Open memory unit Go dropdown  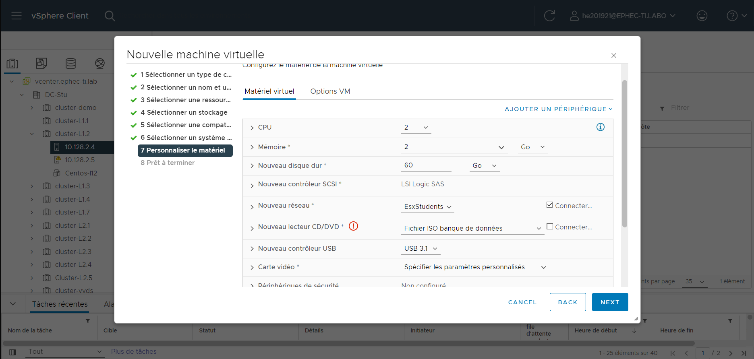click(x=532, y=147)
